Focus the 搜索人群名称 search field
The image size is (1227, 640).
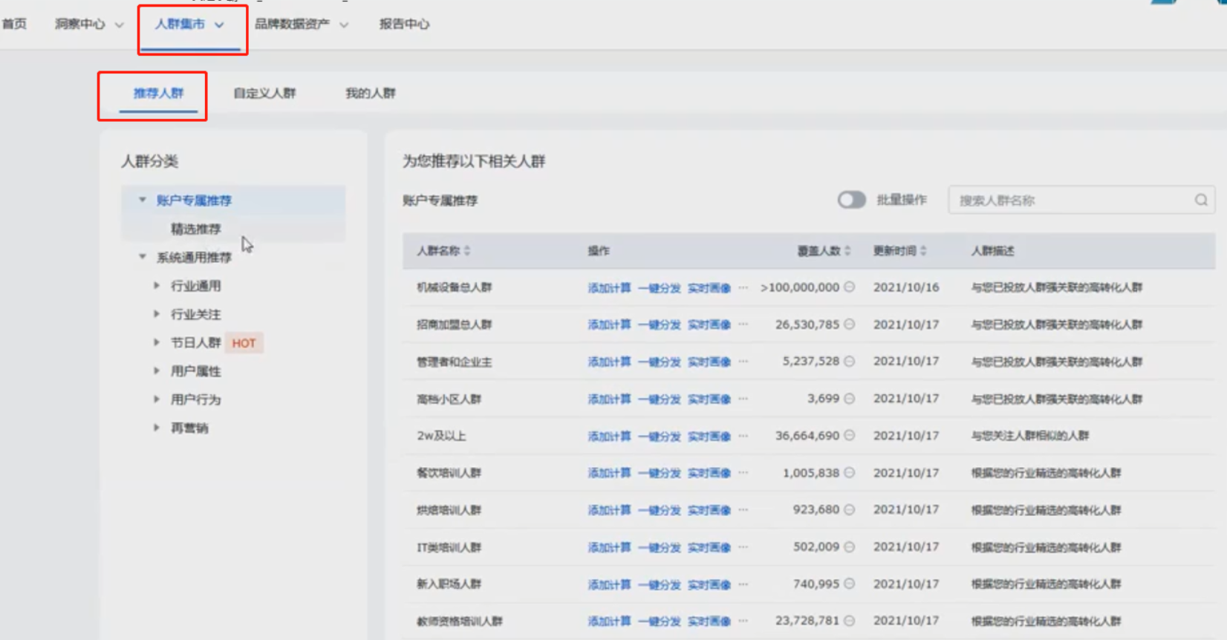click(1070, 200)
